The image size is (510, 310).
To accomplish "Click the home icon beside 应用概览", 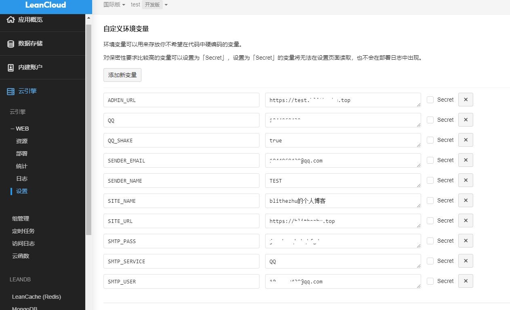I will (x=11, y=20).
